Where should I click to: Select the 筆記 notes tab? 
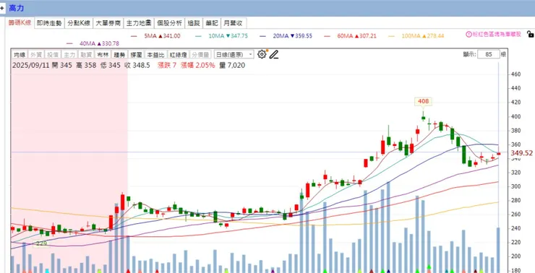[x=212, y=23]
